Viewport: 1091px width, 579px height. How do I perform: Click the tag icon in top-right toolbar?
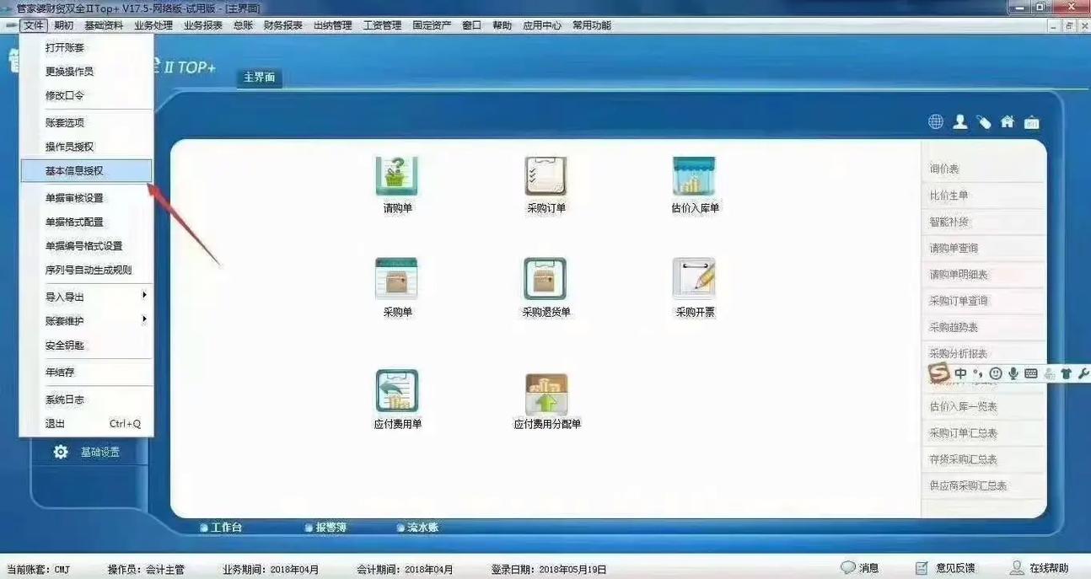point(984,122)
